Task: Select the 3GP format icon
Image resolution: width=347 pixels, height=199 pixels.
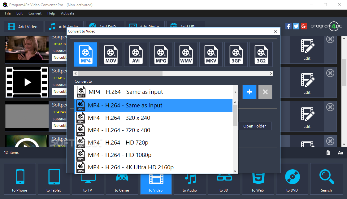Action: pos(236,54)
